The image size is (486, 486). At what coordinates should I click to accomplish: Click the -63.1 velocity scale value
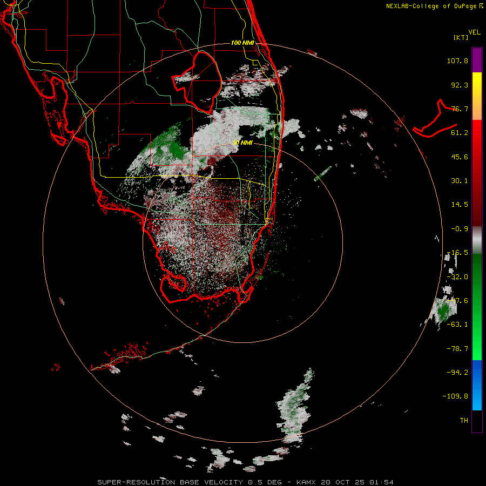tap(457, 325)
